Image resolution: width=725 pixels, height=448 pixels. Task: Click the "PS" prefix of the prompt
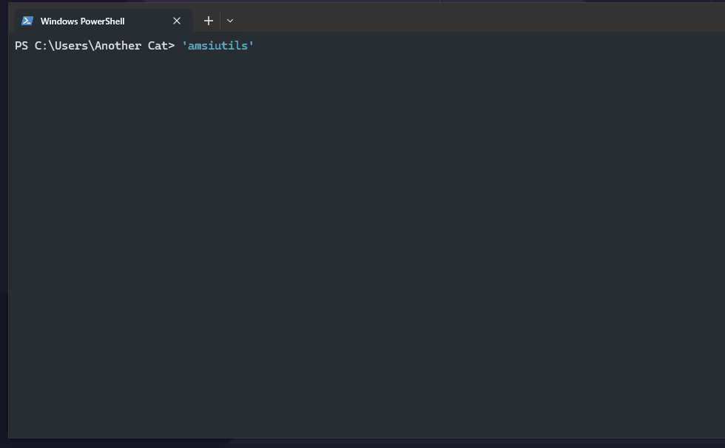(21, 46)
